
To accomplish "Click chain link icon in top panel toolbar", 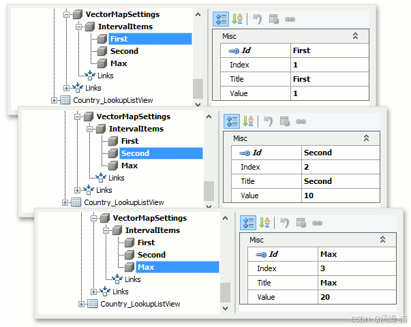I will click(290, 19).
